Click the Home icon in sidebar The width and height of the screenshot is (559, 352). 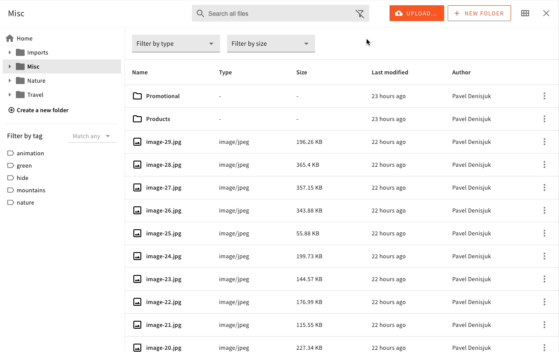coord(10,38)
